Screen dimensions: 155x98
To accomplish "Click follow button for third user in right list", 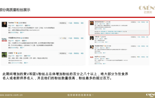I will pos(133,46).
